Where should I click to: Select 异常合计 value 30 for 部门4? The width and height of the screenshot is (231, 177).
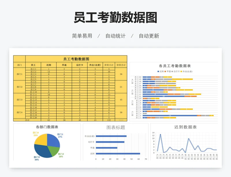[x=121, y=112]
